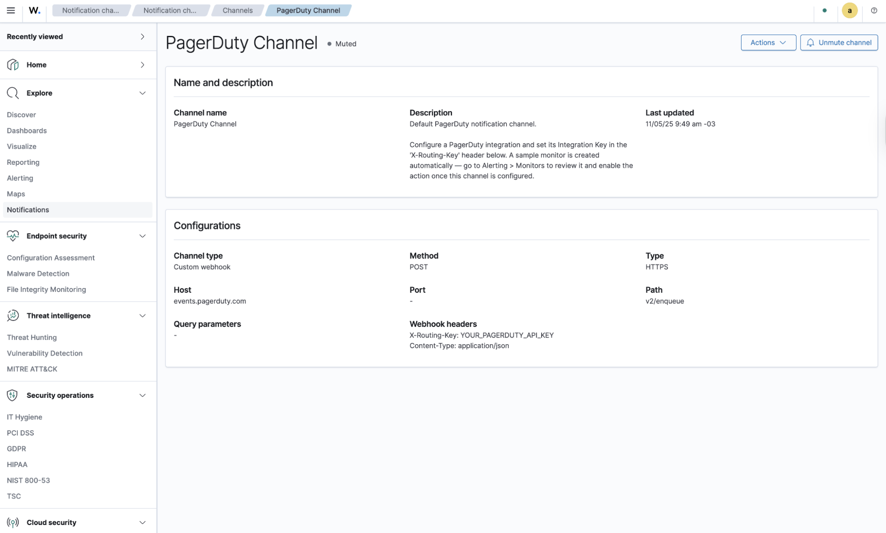Open Maps in the sidebar
The image size is (886, 533).
click(x=16, y=194)
